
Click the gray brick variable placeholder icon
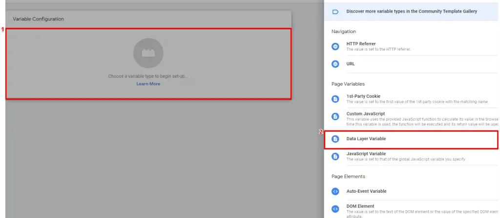[x=148, y=53]
